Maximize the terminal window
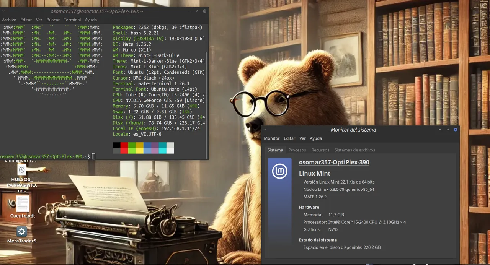 point(197,11)
